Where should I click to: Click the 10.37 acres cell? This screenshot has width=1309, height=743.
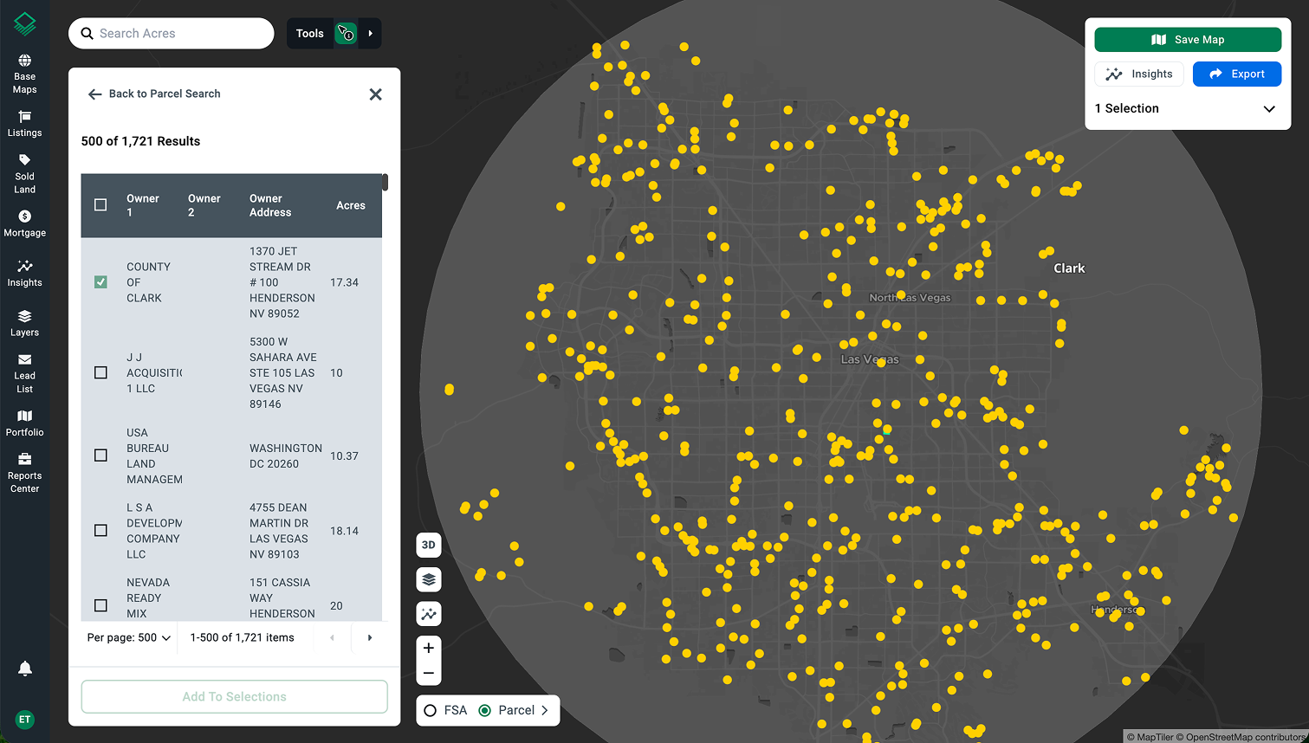[x=344, y=456]
